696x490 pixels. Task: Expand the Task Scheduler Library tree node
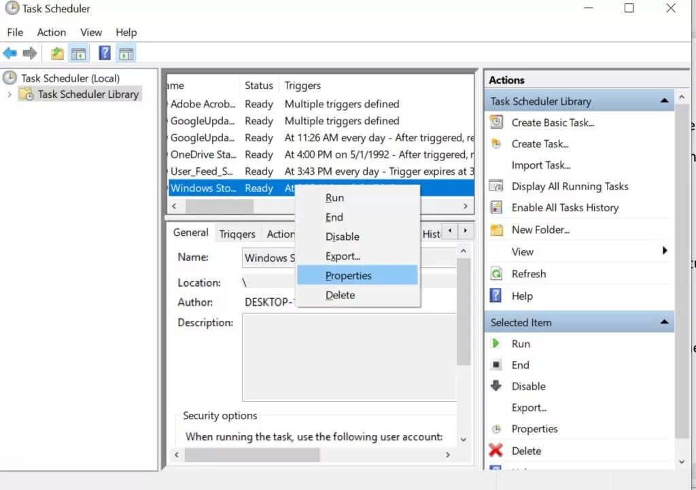[x=10, y=94]
